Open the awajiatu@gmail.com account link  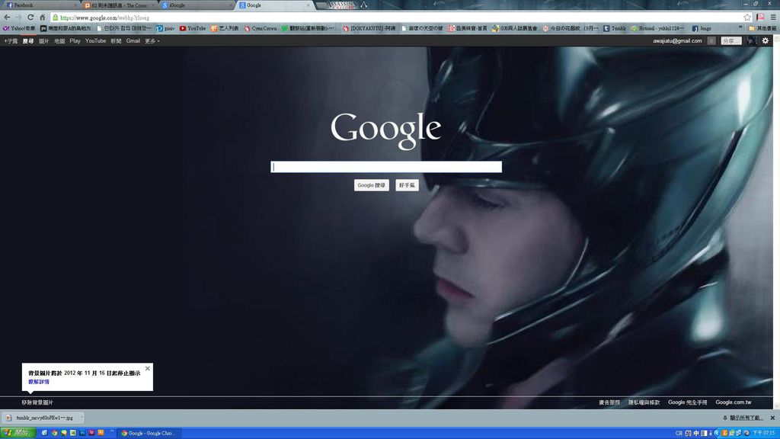point(677,41)
